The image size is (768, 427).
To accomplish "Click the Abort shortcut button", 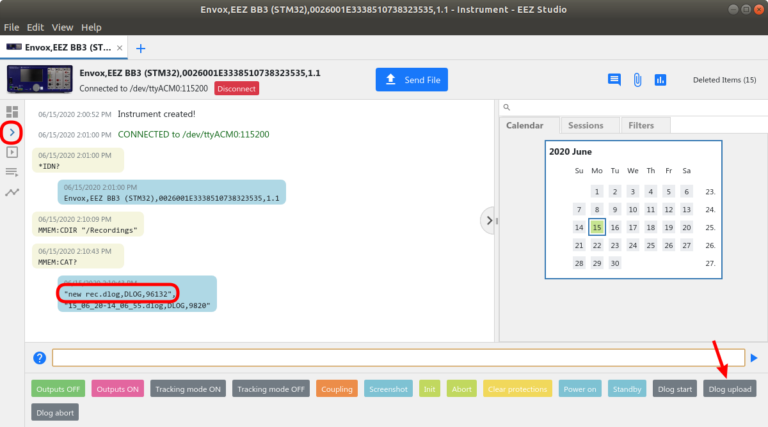I will (461, 389).
